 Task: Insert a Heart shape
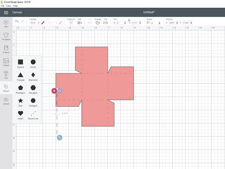pos(20,115)
